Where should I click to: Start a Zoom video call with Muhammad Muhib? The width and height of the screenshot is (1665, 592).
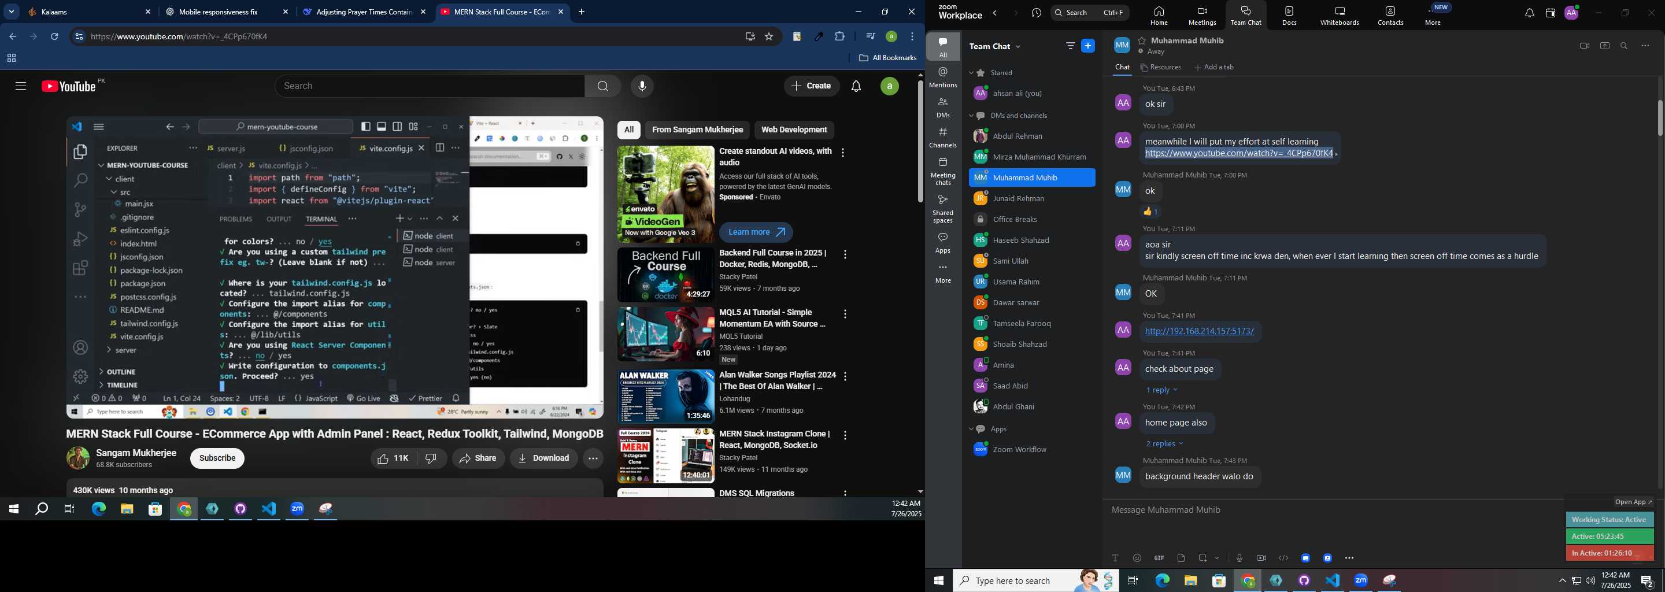tap(1583, 46)
